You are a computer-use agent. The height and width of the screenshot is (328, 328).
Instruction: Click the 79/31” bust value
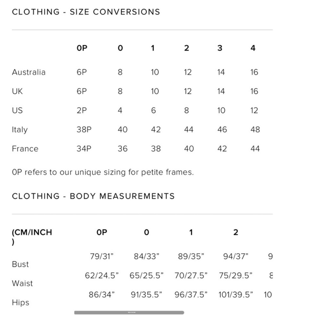pos(102,256)
